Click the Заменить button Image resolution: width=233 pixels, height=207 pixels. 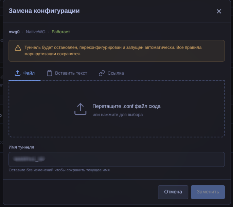click(208, 192)
